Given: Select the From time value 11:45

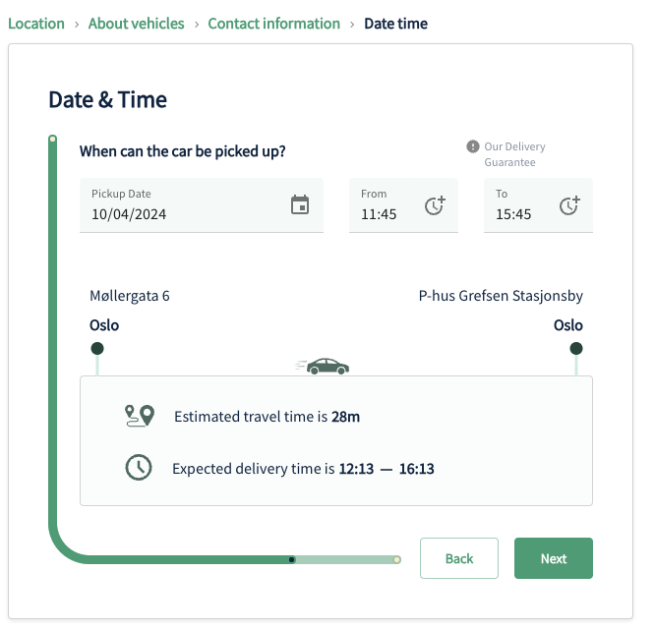Looking at the screenshot, I should [x=379, y=214].
